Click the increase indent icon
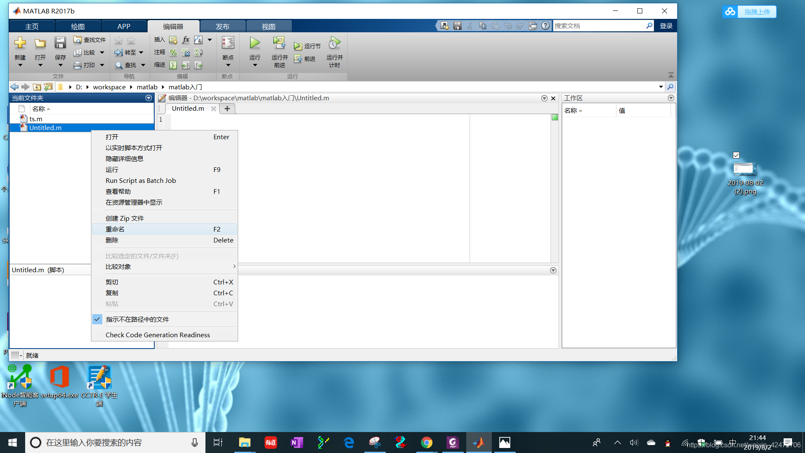 [186, 65]
